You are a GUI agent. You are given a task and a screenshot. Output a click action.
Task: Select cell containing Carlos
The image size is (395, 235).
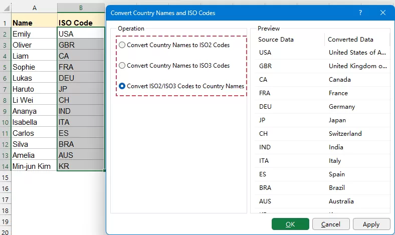[x=34, y=133]
